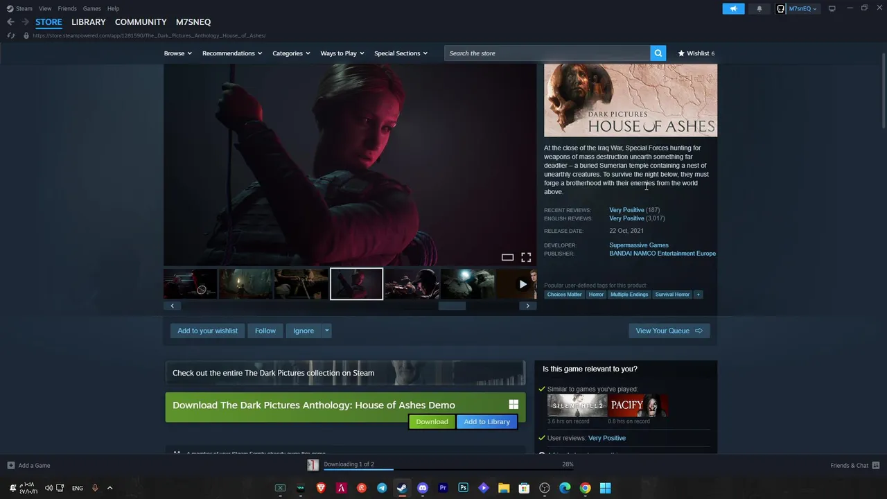The height and width of the screenshot is (499, 887).
Task: Click the plus icon to add tags
Action: pos(698,295)
